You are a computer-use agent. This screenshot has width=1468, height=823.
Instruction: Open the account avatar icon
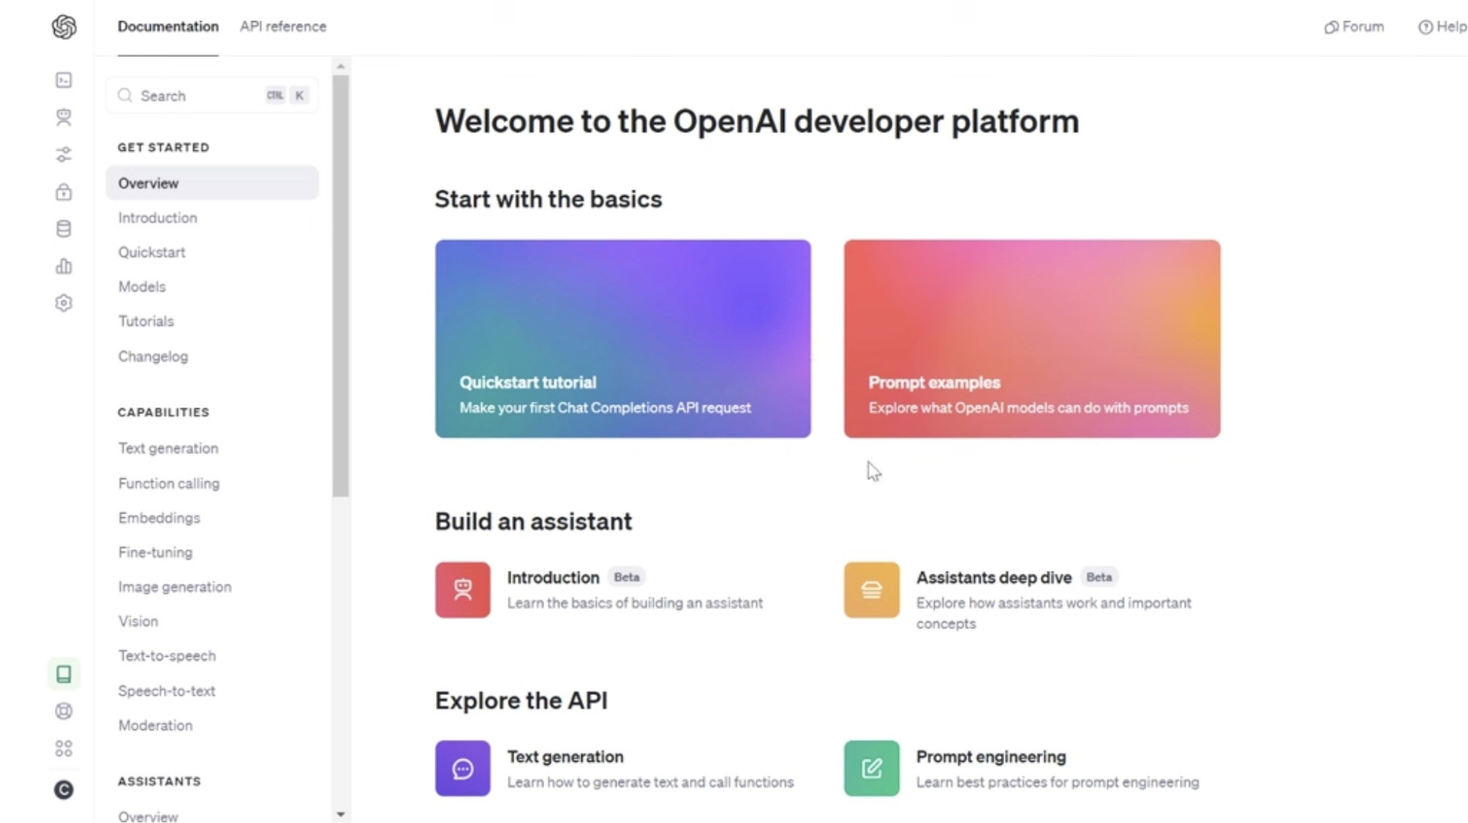coord(64,789)
